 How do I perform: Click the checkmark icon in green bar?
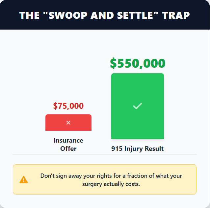[137, 106]
